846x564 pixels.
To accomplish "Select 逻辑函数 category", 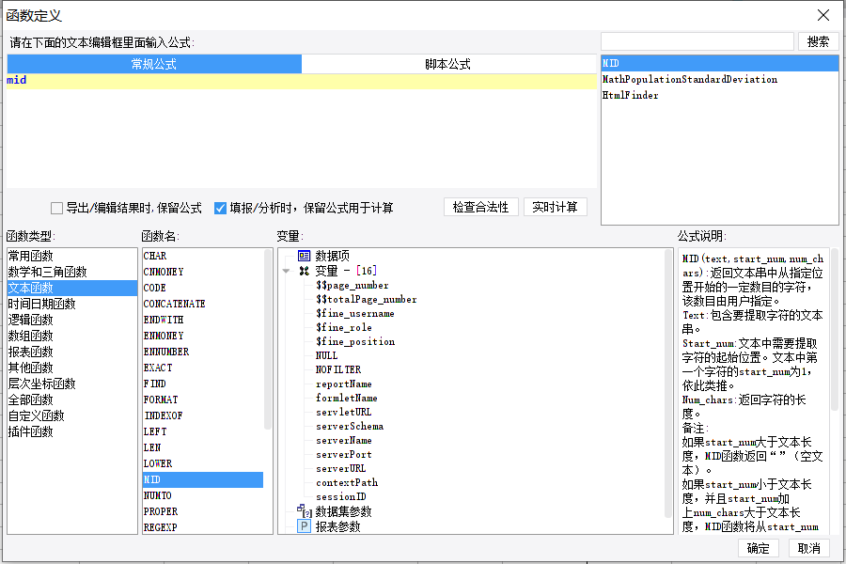I will pos(72,320).
